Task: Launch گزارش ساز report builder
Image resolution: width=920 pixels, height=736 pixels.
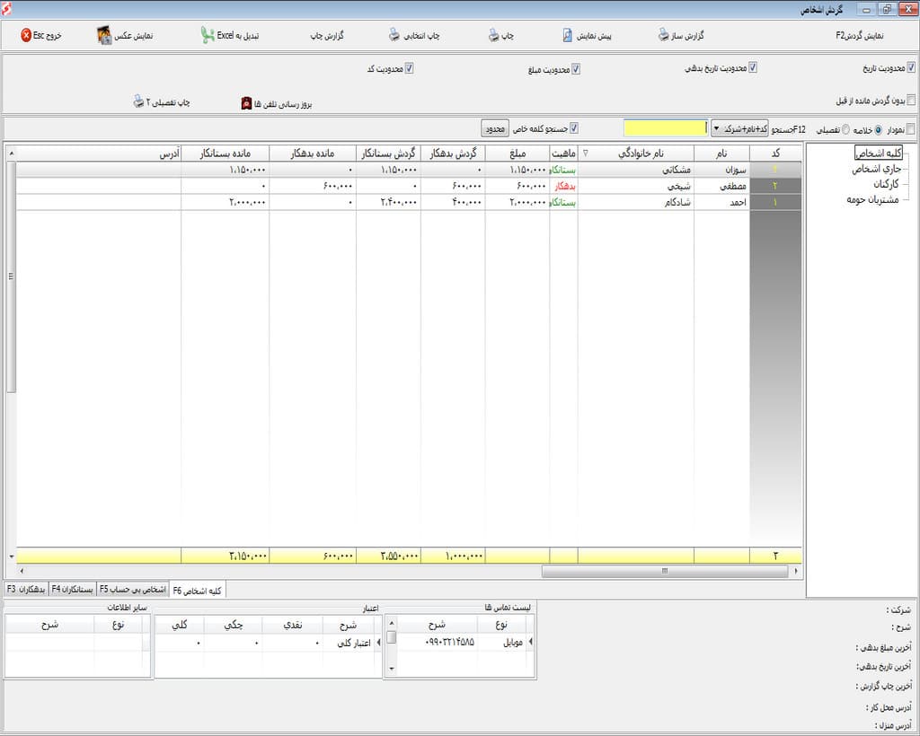Action: [663, 36]
